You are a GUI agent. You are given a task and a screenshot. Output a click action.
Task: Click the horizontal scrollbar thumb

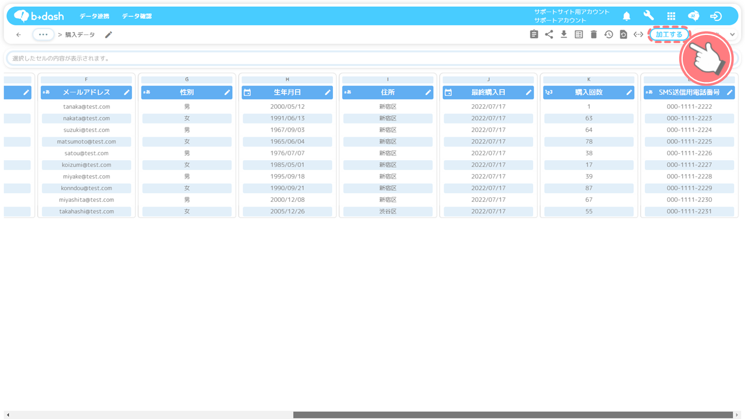coord(513,415)
